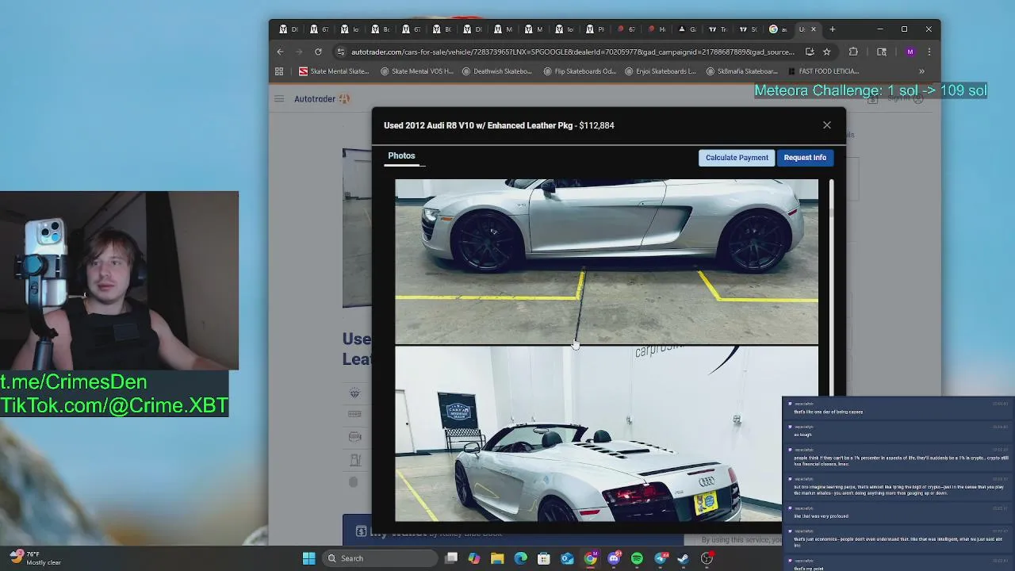Open the Chrome apps grid in bookmarks bar

point(279,71)
